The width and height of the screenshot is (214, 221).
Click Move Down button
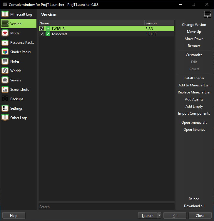pyautogui.click(x=194, y=39)
